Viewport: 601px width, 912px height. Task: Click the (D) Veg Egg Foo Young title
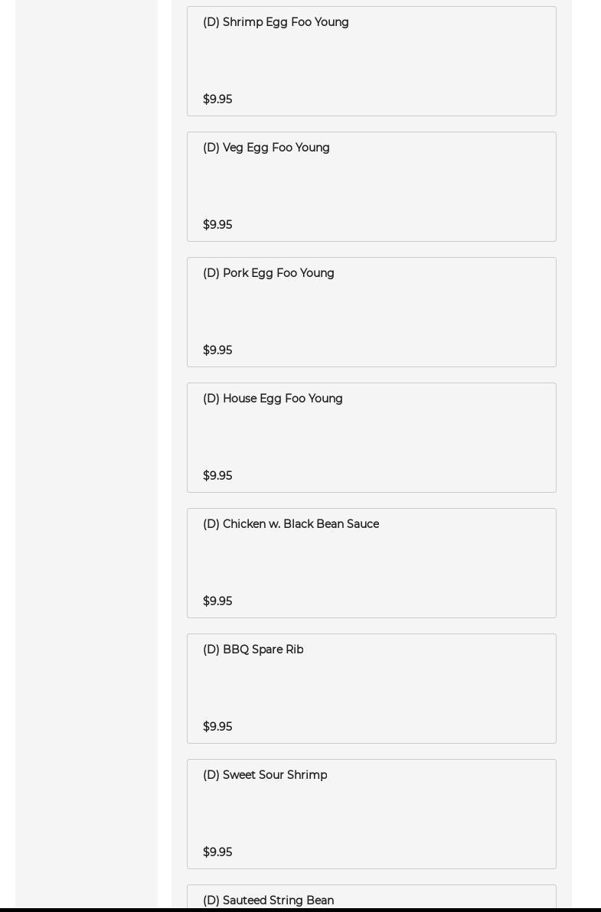tap(266, 148)
